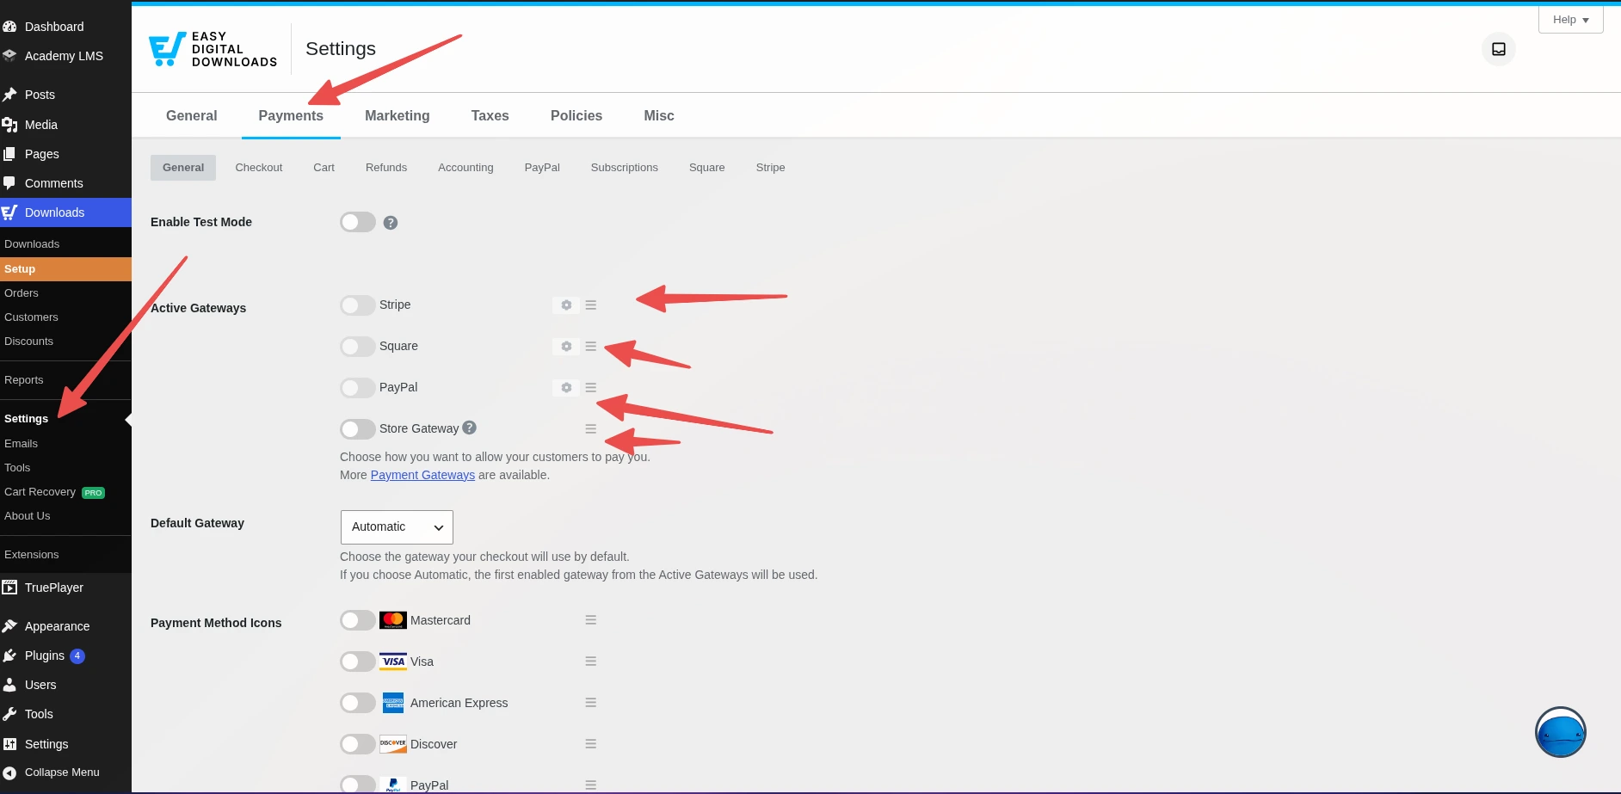The image size is (1621, 794).
Task: Switch to the Policies tab
Action: pos(576,116)
